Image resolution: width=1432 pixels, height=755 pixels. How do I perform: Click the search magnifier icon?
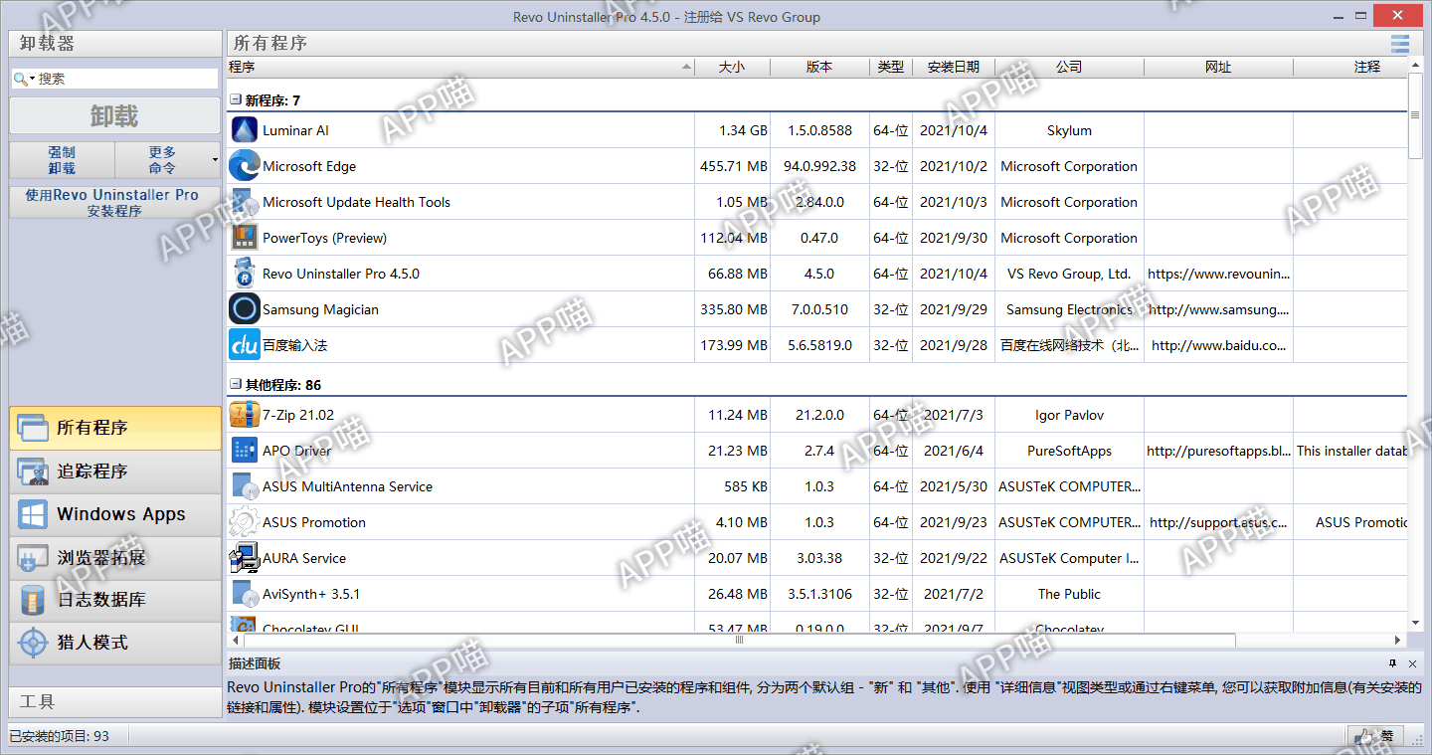coord(21,79)
